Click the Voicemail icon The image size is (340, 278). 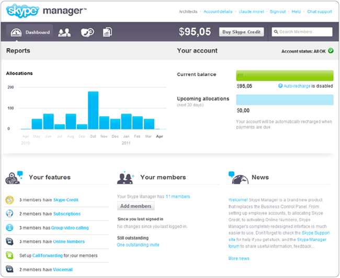click(x=9, y=269)
